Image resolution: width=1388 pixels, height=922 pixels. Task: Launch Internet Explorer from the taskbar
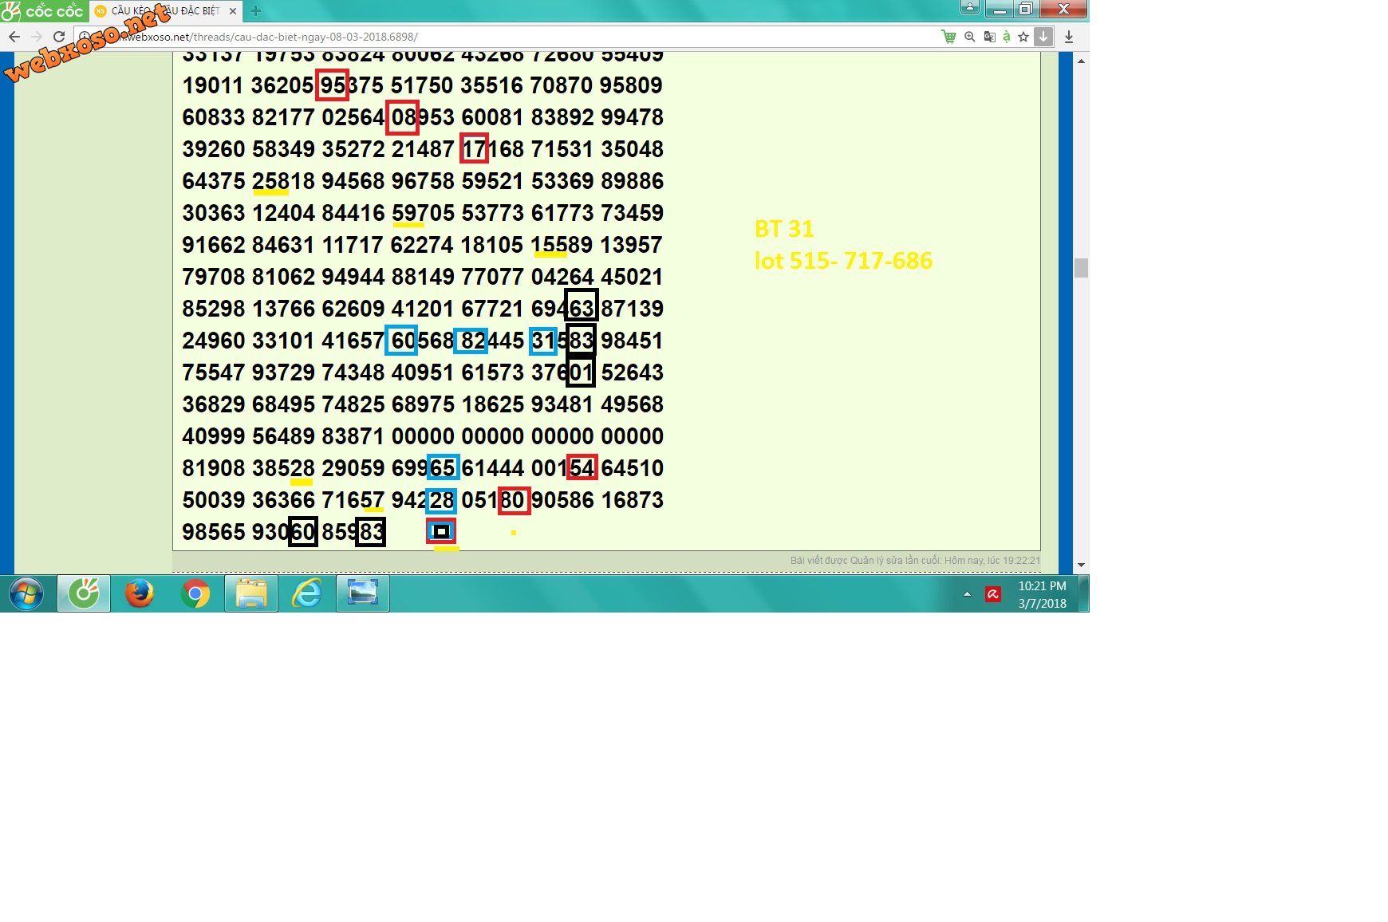[x=307, y=594]
